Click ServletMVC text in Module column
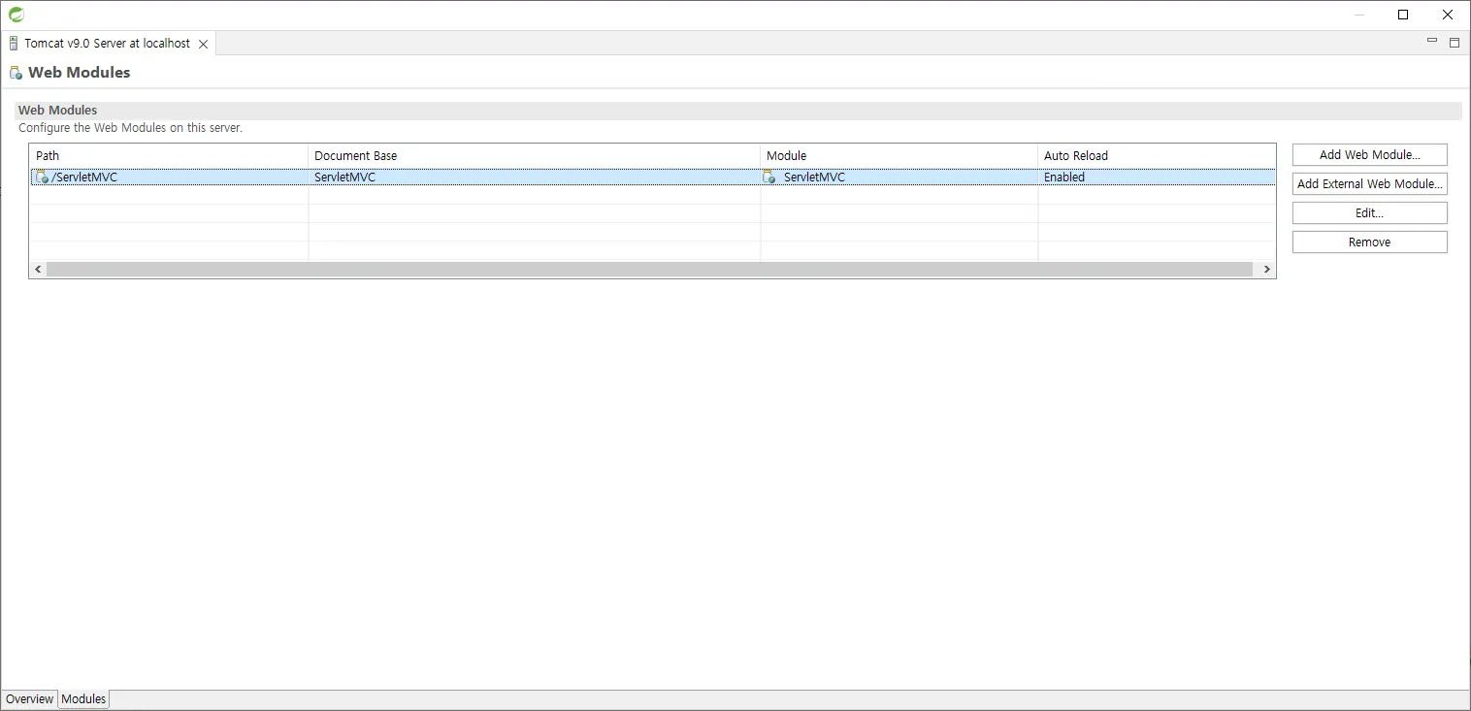1471x711 pixels. (x=814, y=178)
